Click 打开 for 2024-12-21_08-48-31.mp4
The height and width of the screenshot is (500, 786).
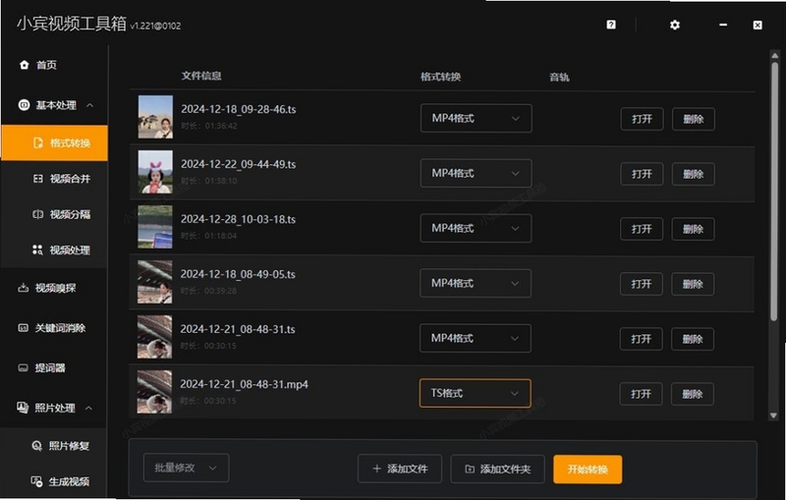(x=641, y=394)
